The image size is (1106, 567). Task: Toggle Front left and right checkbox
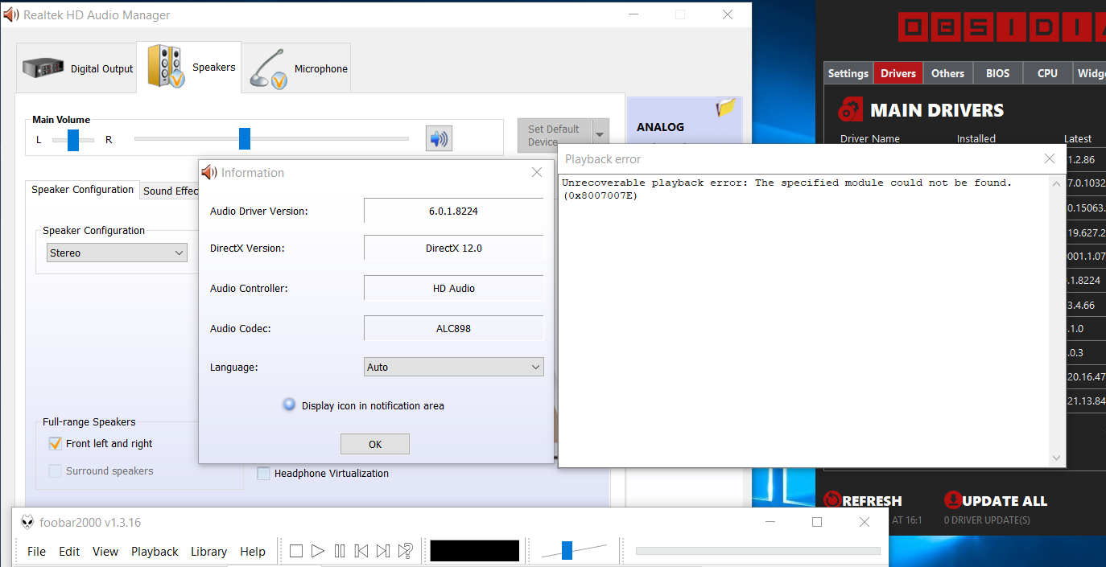55,443
